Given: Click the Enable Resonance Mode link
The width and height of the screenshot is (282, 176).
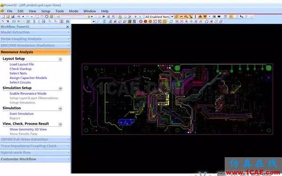Looking at the screenshot, I should coord(28,94).
